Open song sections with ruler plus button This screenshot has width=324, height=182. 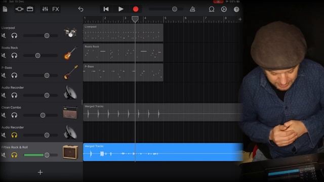[x=240, y=19]
